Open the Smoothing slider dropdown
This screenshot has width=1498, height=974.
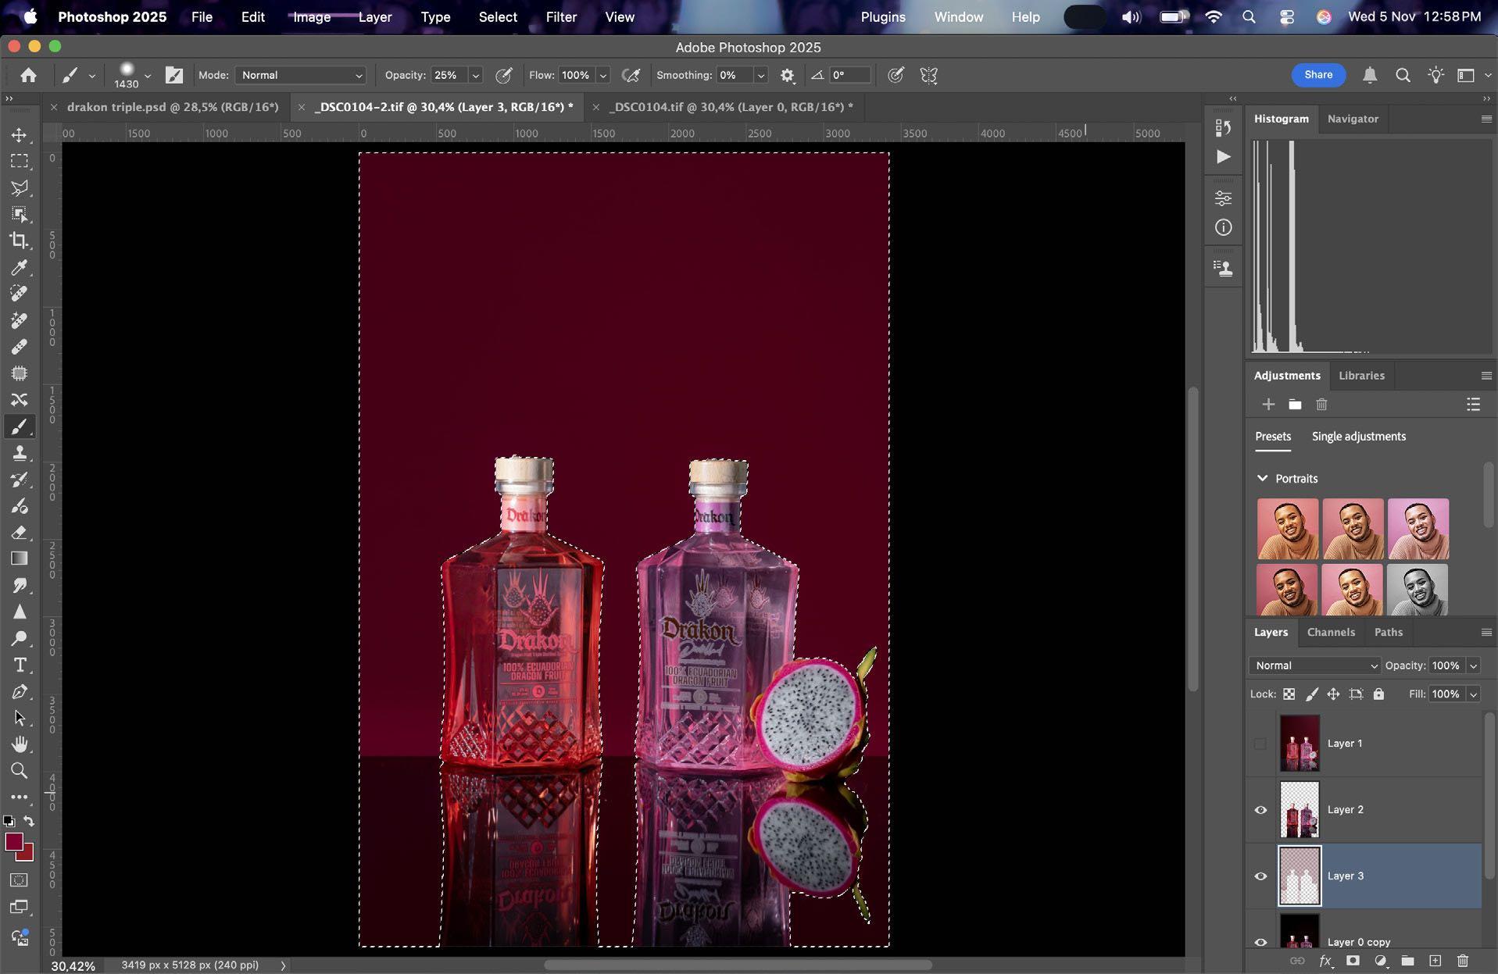pyautogui.click(x=760, y=75)
